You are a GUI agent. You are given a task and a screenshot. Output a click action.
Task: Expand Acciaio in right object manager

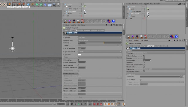pos(128,16)
